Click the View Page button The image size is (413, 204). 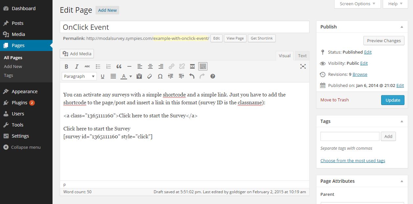pyautogui.click(x=235, y=38)
